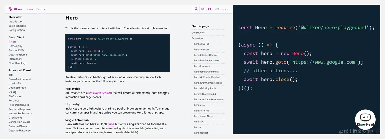Viewport: 385px width, 139px height.
Task: Jump to hero.isDomContentLoaded entry
Action: click(x=208, y=83)
